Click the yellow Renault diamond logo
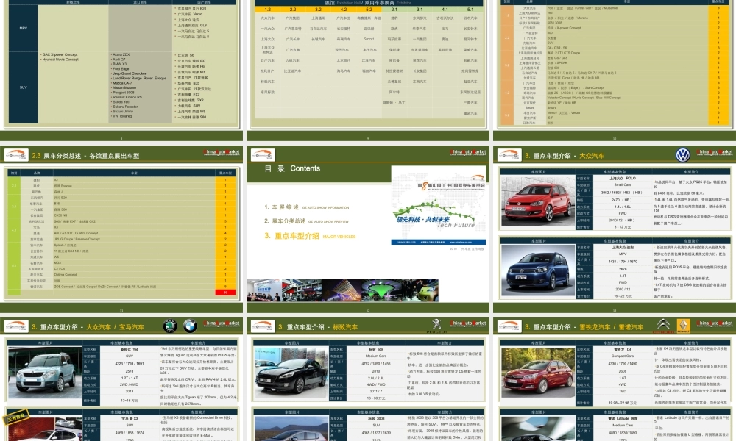This screenshot has width=736, height=441. [x=684, y=326]
